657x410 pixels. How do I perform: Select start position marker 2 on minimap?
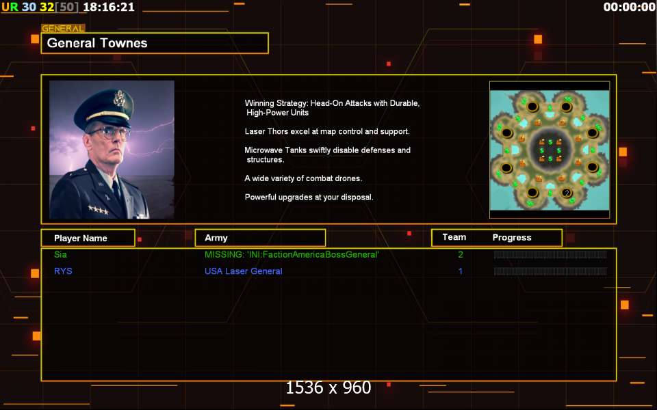[x=567, y=193]
